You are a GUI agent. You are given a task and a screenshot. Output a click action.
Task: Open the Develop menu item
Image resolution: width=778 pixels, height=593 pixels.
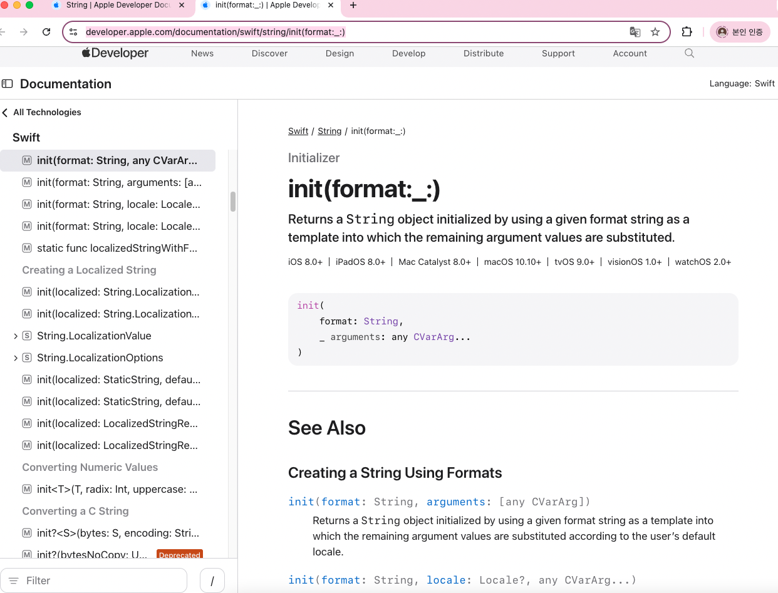(x=408, y=53)
